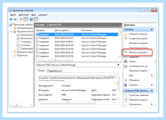
Task: Open the Справка submenu arrow in actions
Action: [x=152, y=85]
